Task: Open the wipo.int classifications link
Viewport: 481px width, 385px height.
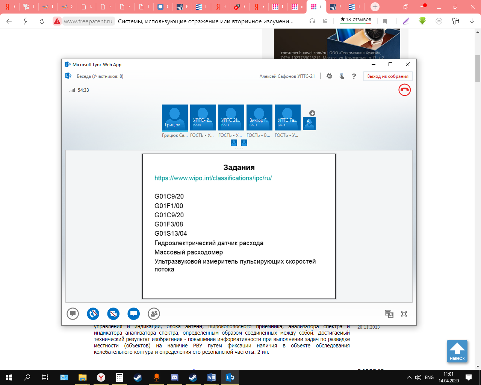Action: click(213, 178)
